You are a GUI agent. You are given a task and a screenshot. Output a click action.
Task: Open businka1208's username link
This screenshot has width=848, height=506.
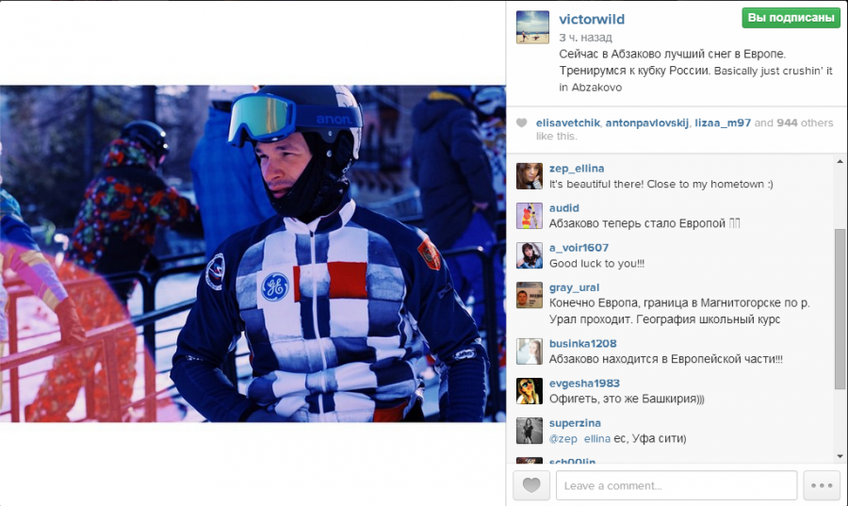(x=582, y=343)
